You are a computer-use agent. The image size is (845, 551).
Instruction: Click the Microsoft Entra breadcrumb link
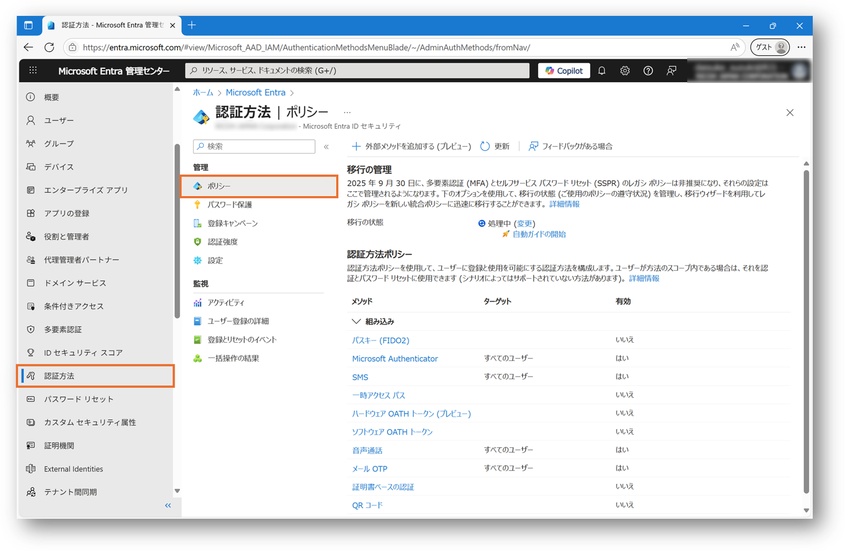click(x=256, y=92)
